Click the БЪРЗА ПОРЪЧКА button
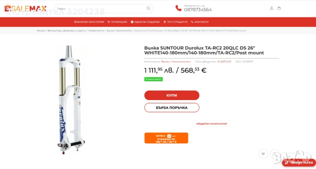Image resolution: width=316 pixels, height=169 pixels. pos(172,108)
